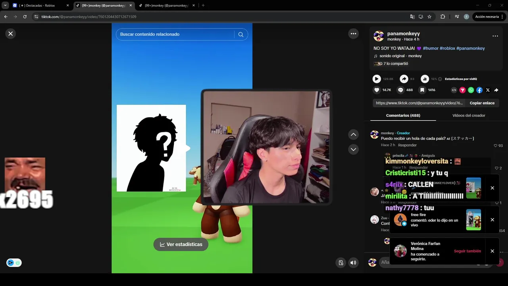Go to next video arrow

[x=353, y=149]
